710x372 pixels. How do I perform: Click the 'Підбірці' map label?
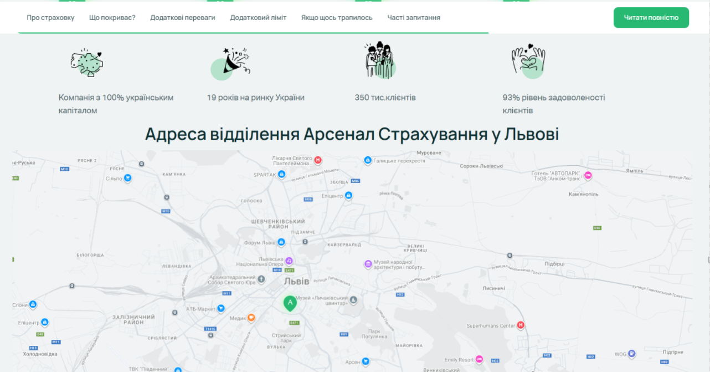[x=554, y=264]
